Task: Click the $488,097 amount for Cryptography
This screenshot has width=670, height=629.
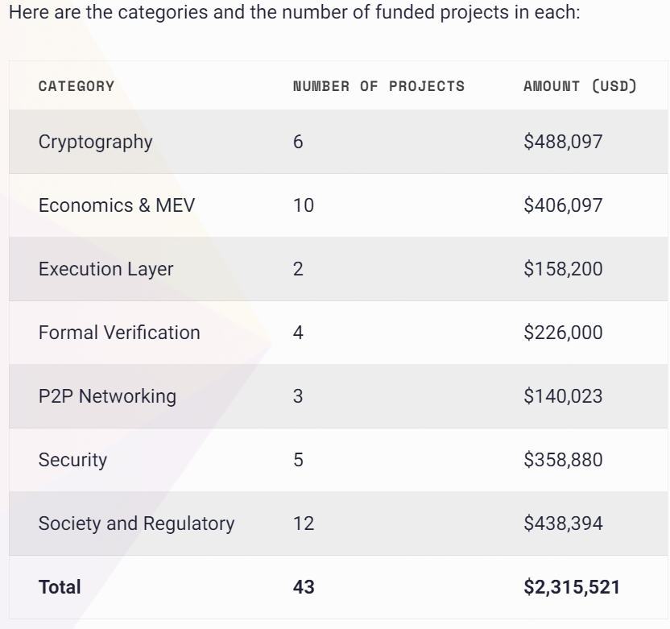Action: tap(563, 142)
